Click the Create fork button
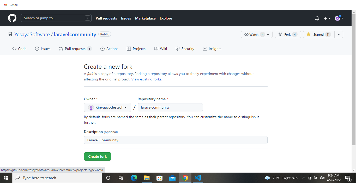 coord(98,156)
